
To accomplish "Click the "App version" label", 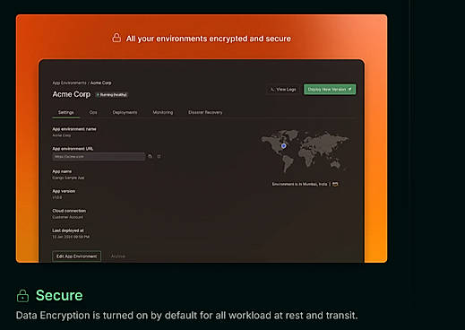I will (64, 191).
